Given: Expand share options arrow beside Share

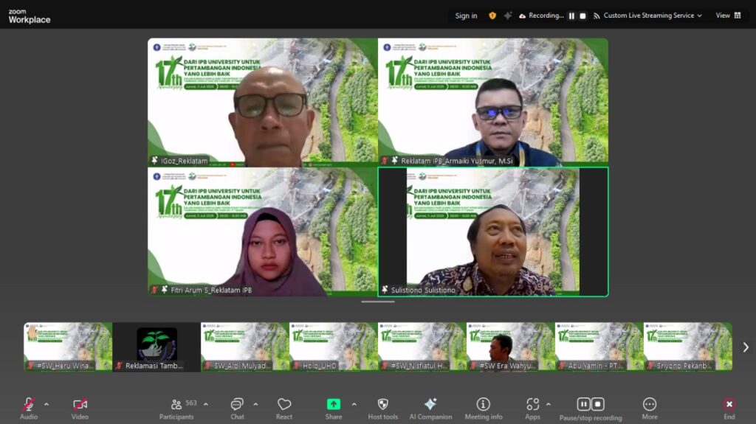Looking at the screenshot, I should tap(354, 404).
